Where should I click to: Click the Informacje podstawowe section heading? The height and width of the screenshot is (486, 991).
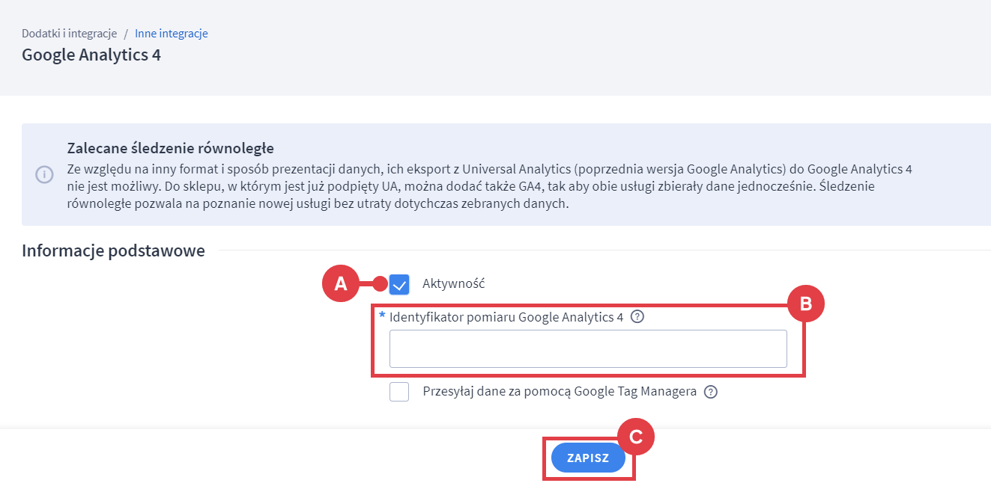[x=113, y=250]
